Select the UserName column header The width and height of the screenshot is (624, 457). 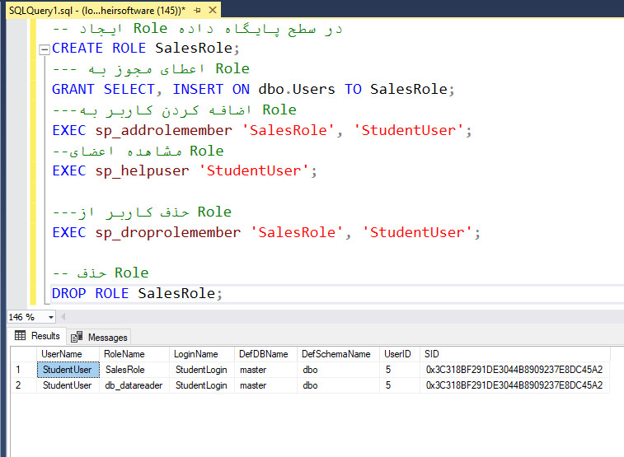pyautogui.click(x=68, y=354)
